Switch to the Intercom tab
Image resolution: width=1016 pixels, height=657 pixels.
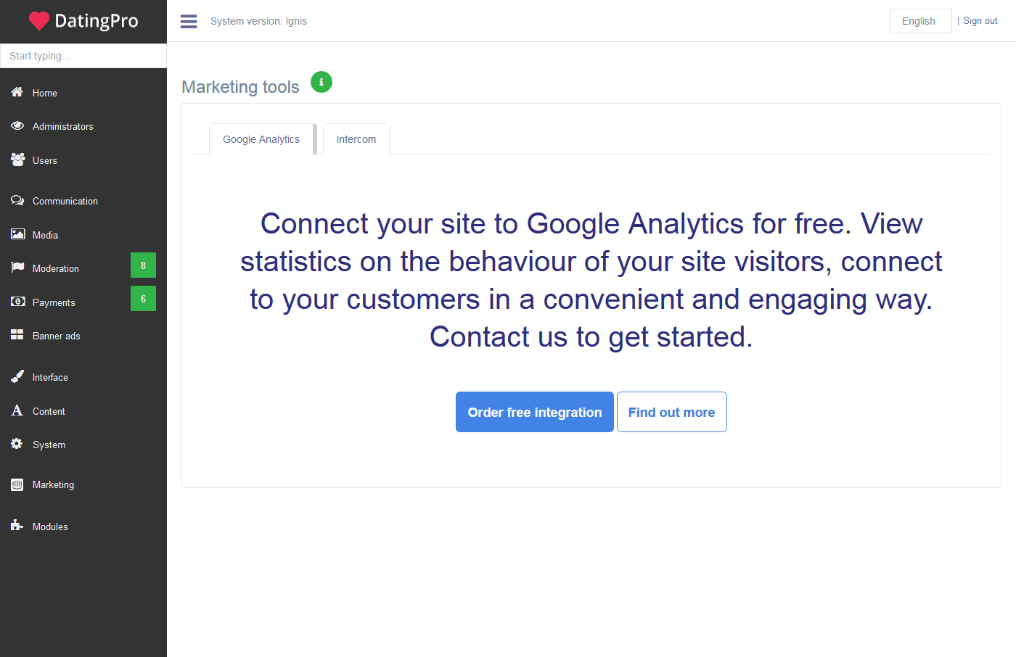tap(356, 139)
